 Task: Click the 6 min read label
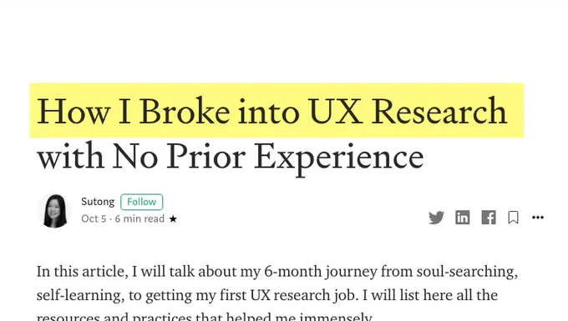pos(139,218)
